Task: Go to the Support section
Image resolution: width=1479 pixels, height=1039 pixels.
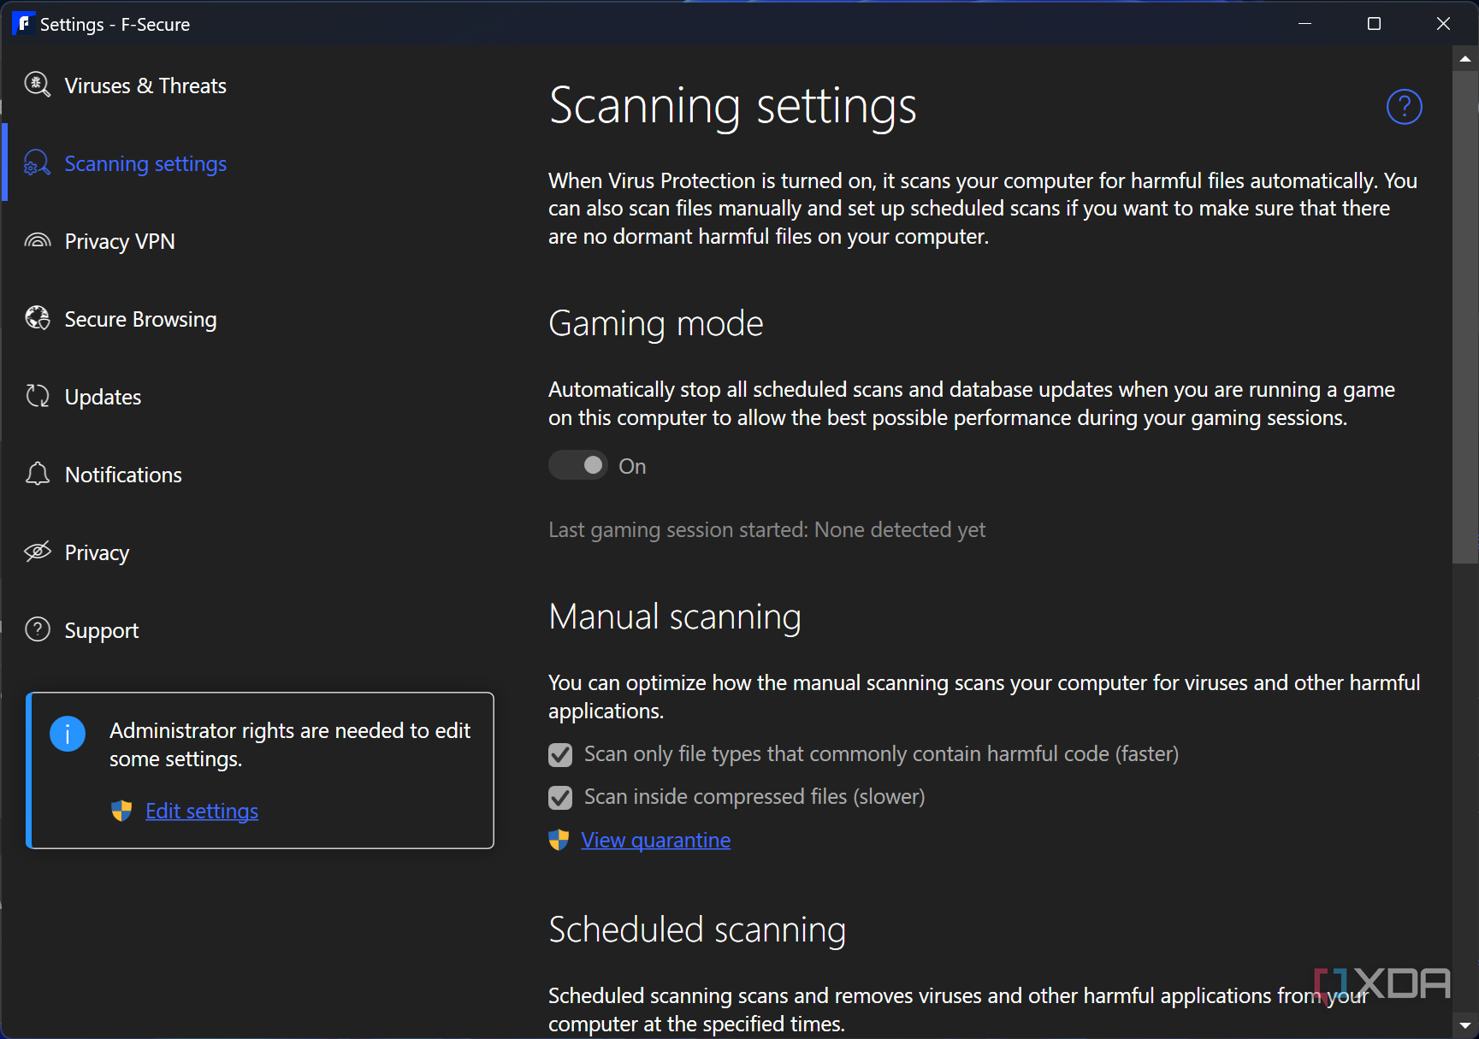Action: tap(102, 630)
